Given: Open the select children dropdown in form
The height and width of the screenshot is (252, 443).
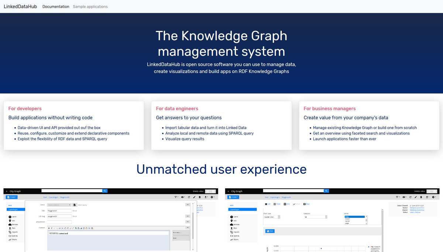Looking at the screenshot, I should click(x=59, y=205).
